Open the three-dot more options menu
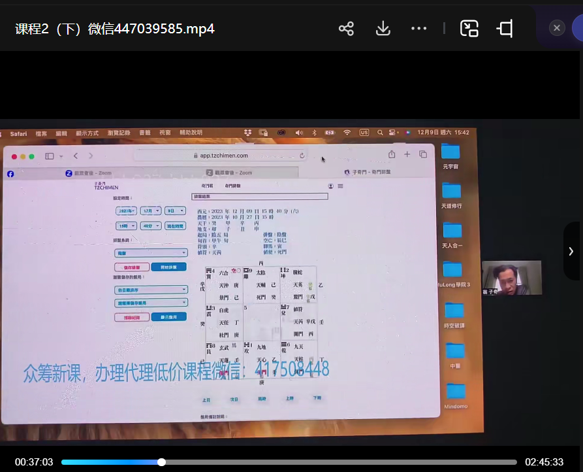This screenshot has width=583, height=472. click(418, 29)
